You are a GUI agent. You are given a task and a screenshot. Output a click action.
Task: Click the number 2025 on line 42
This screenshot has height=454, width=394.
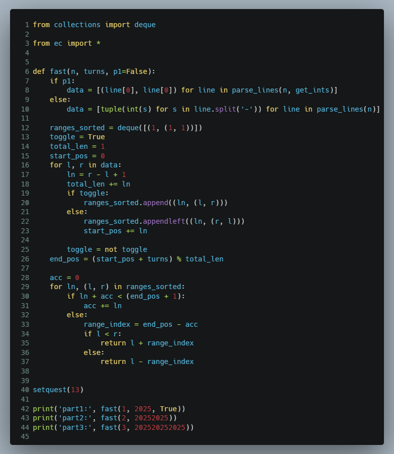point(143,409)
